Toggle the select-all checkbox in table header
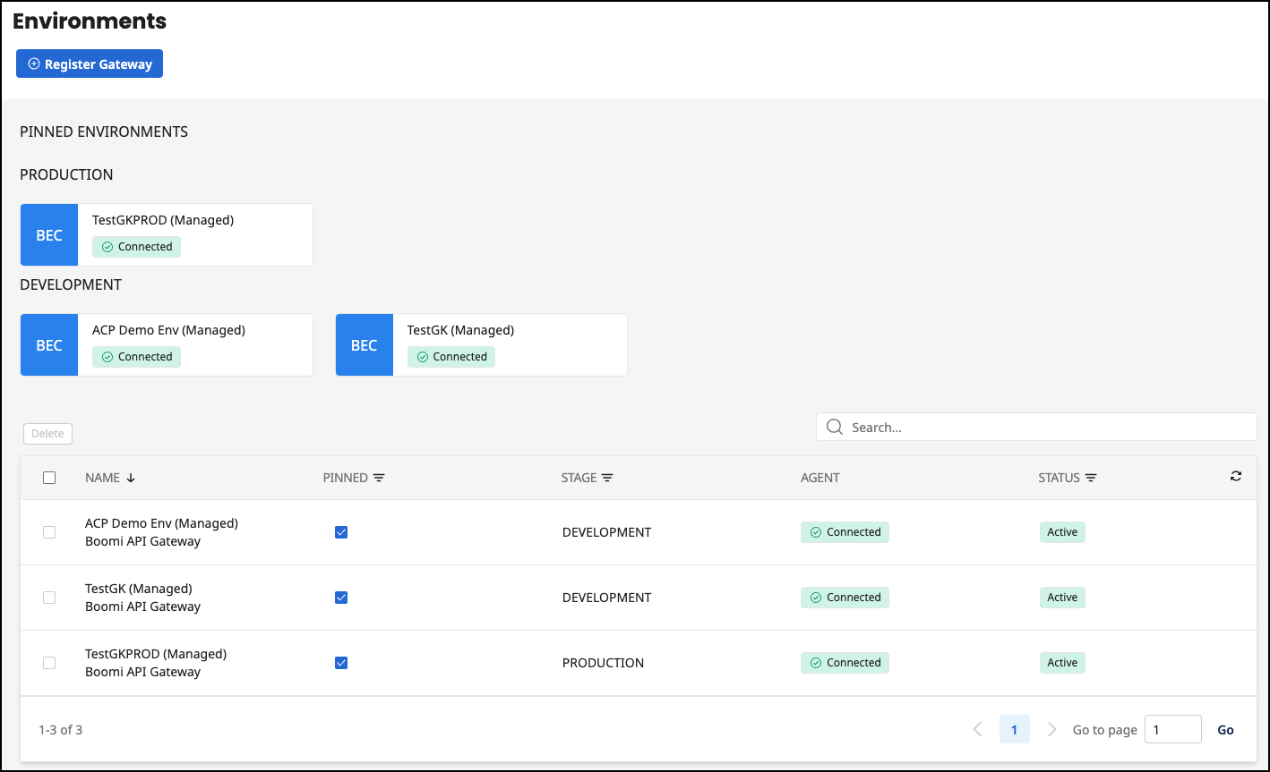Viewport: 1270px width, 772px height. tap(49, 477)
